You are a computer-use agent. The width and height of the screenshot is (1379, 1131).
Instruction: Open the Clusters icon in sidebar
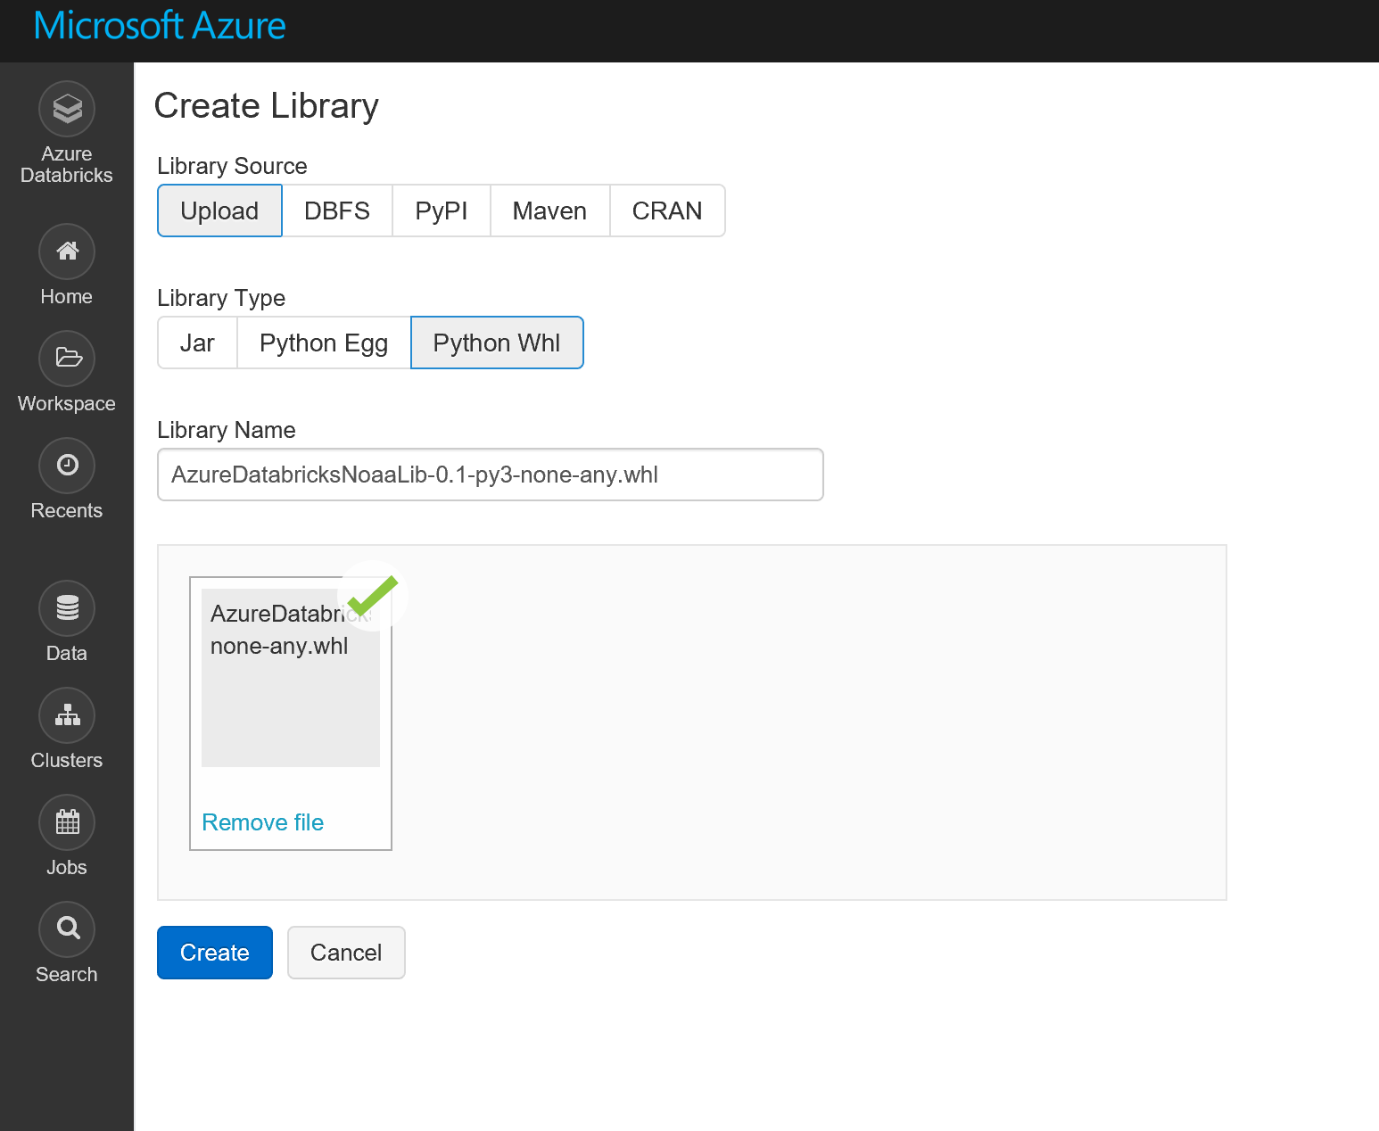(x=67, y=716)
